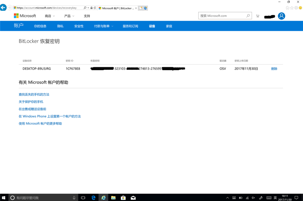Click the 删除 link to delete the key
Viewport: 303px width, 201px height.
click(x=274, y=68)
